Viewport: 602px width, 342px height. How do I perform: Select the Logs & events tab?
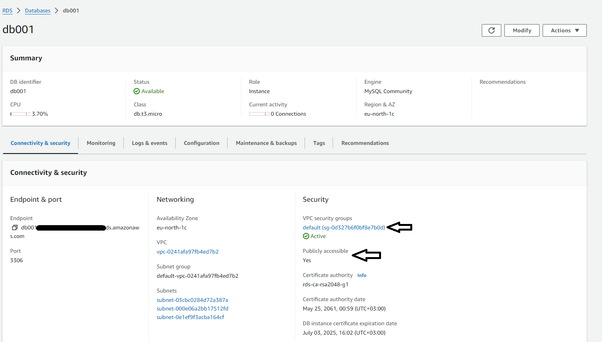coord(150,143)
